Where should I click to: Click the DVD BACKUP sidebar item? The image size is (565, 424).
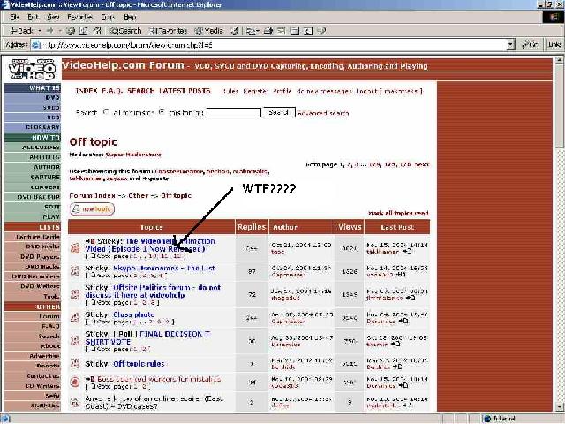tap(33, 197)
